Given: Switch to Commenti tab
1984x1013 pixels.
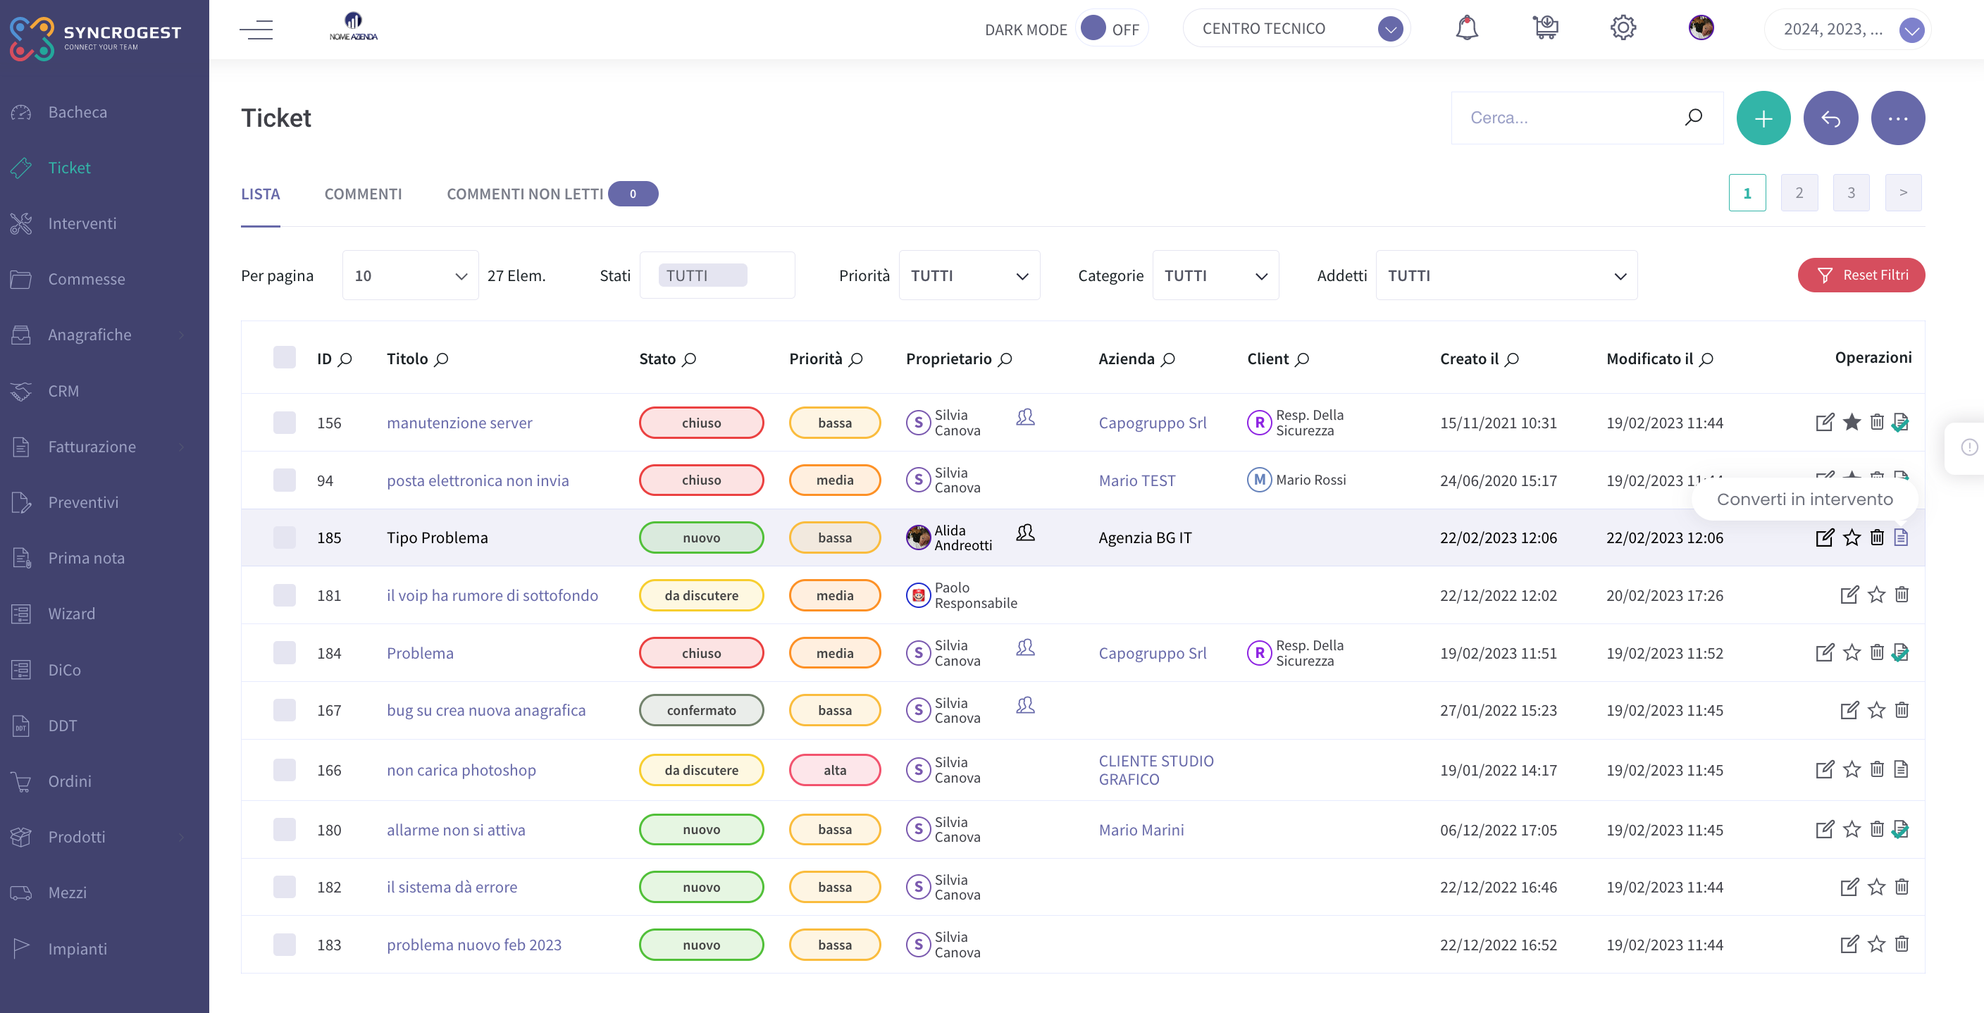Looking at the screenshot, I should [363, 194].
